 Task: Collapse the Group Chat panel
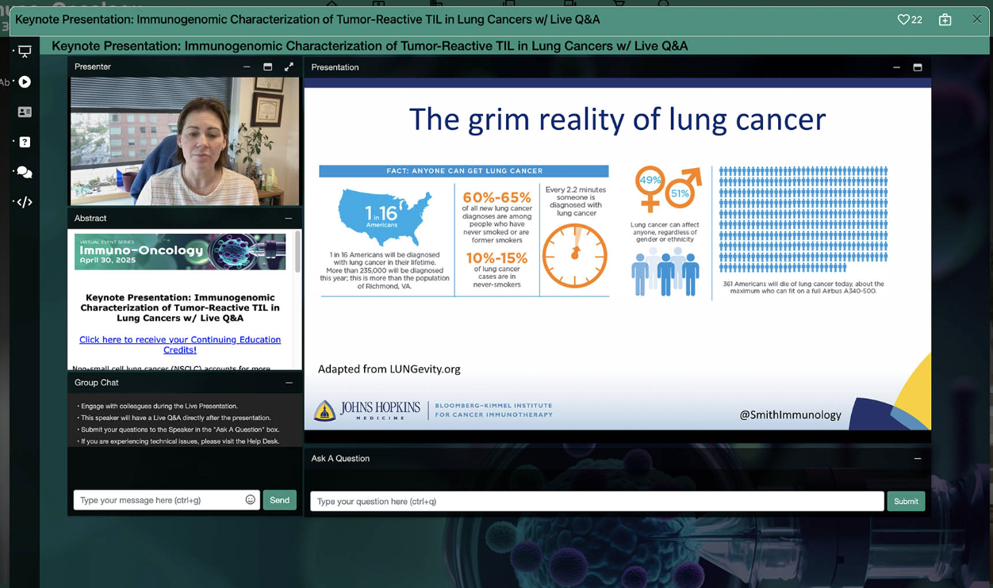[x=289, y=383]
